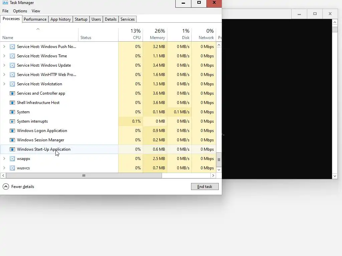342x256 pixels.
Task: Click the 0.1% CPU value for System interrupts
Action: 136,121
